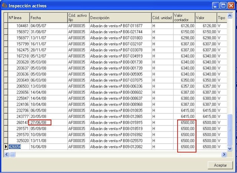Click the vertical scrollbar up arrow
237x173 pixels.
coord(230,16)
